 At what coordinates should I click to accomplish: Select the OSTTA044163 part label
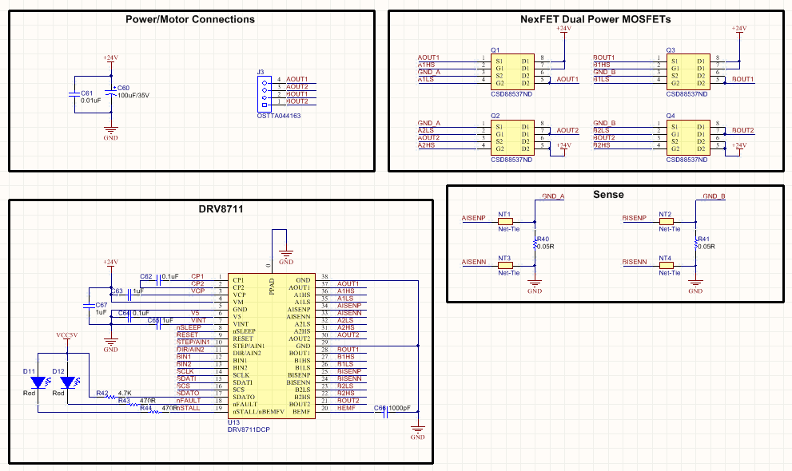point(279,116)
